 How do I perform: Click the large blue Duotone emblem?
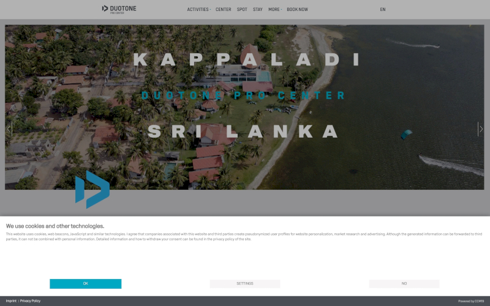(92, 189)
